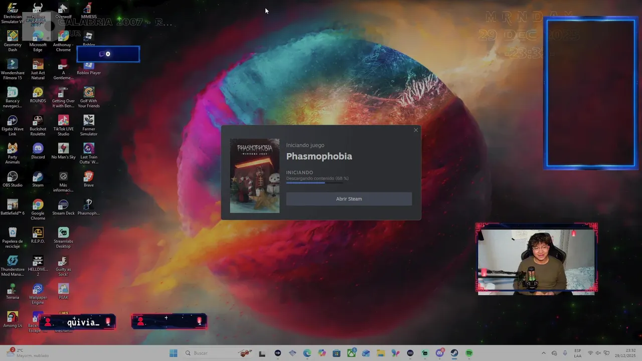This screenshot has height=361, width=642.
Task: Select the Just Act Natural icon
Action: click(x=38, y=70)
